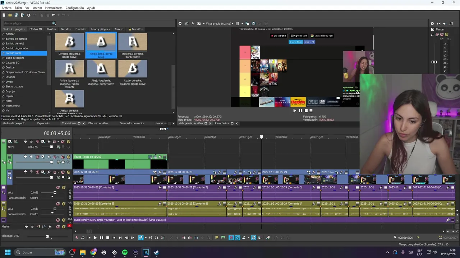Select the Favoritos plug-in category

[135, 29]
